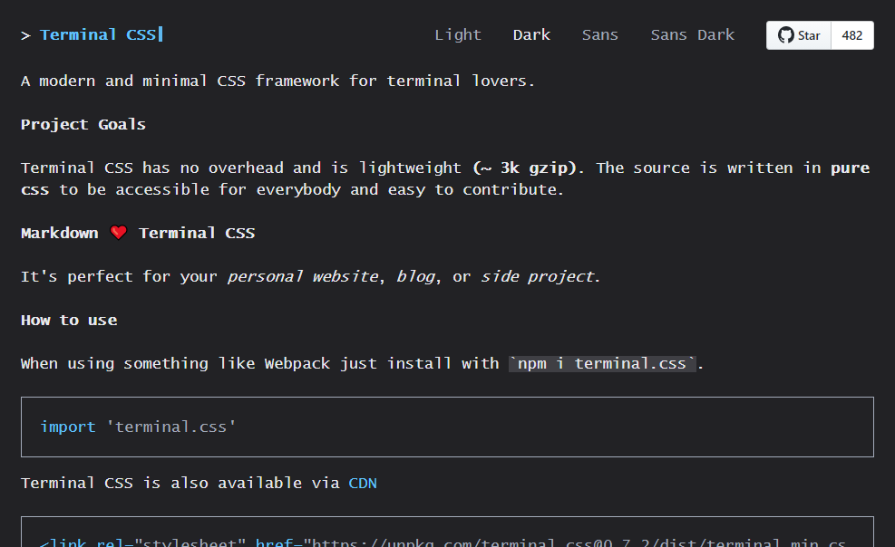The image size is (895, 547).
Task: Activate the Sans Dark theme
Action: pos(692,34)
